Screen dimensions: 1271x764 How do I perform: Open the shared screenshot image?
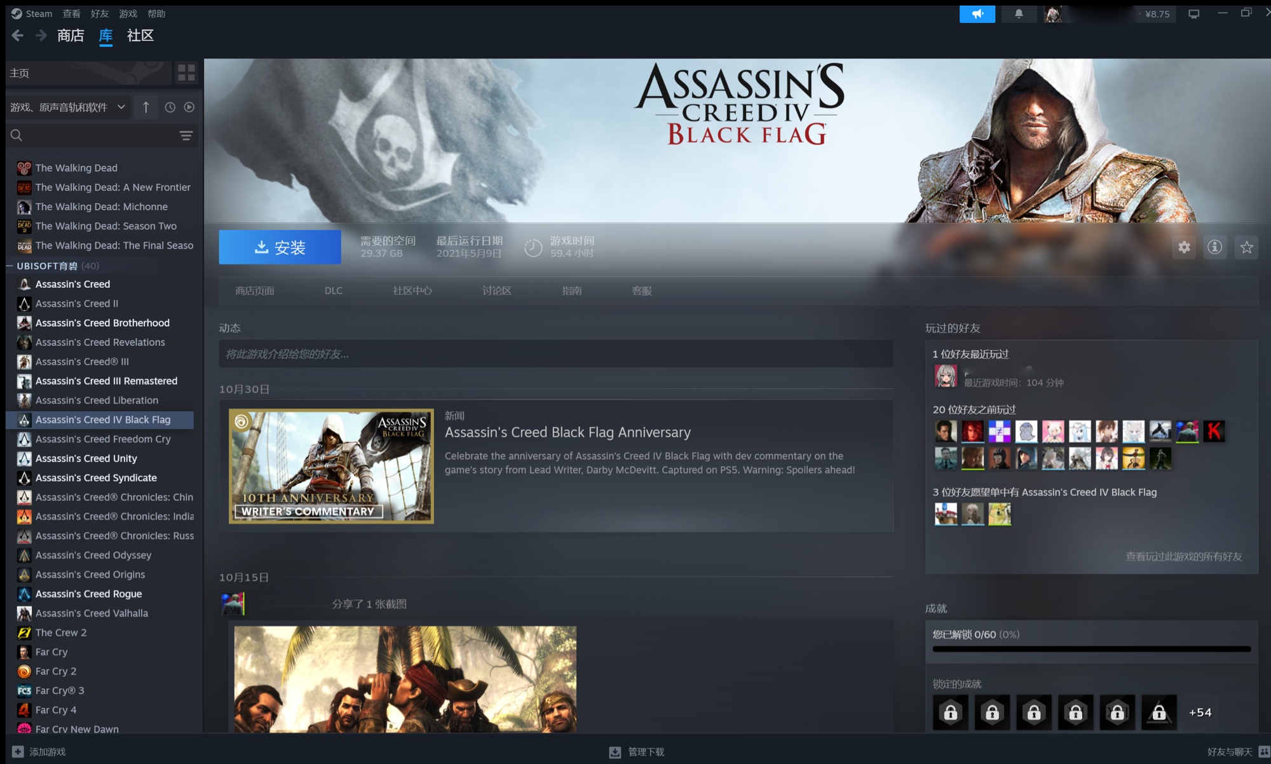coord(405,679)
